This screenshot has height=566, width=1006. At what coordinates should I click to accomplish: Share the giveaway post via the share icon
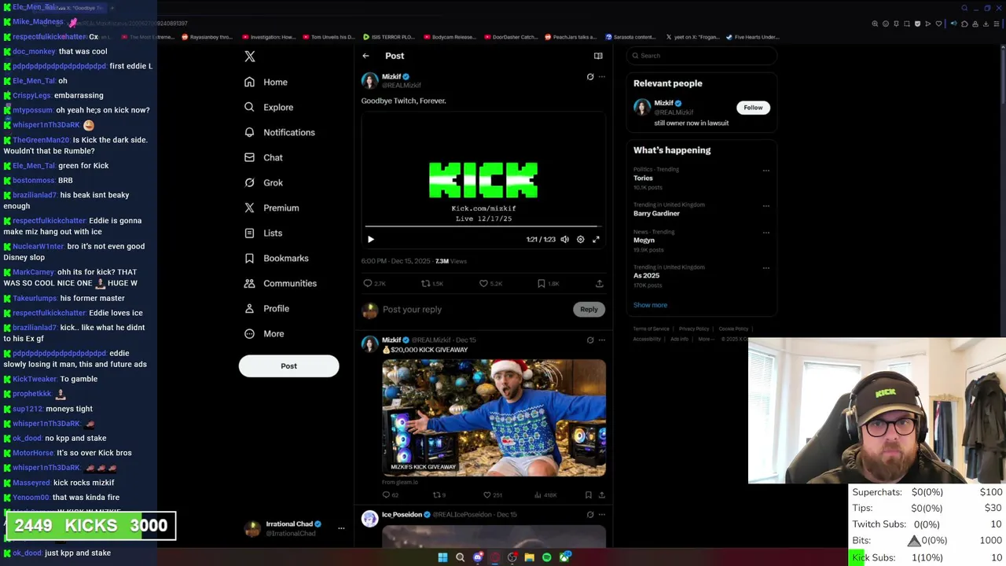pyautogui.click(x=602, y=495)
